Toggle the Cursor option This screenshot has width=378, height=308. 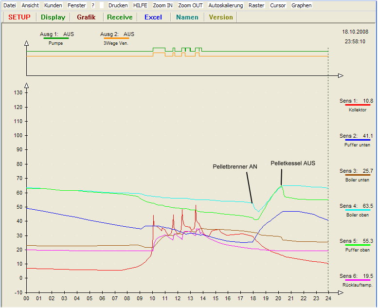coord(278,5)
